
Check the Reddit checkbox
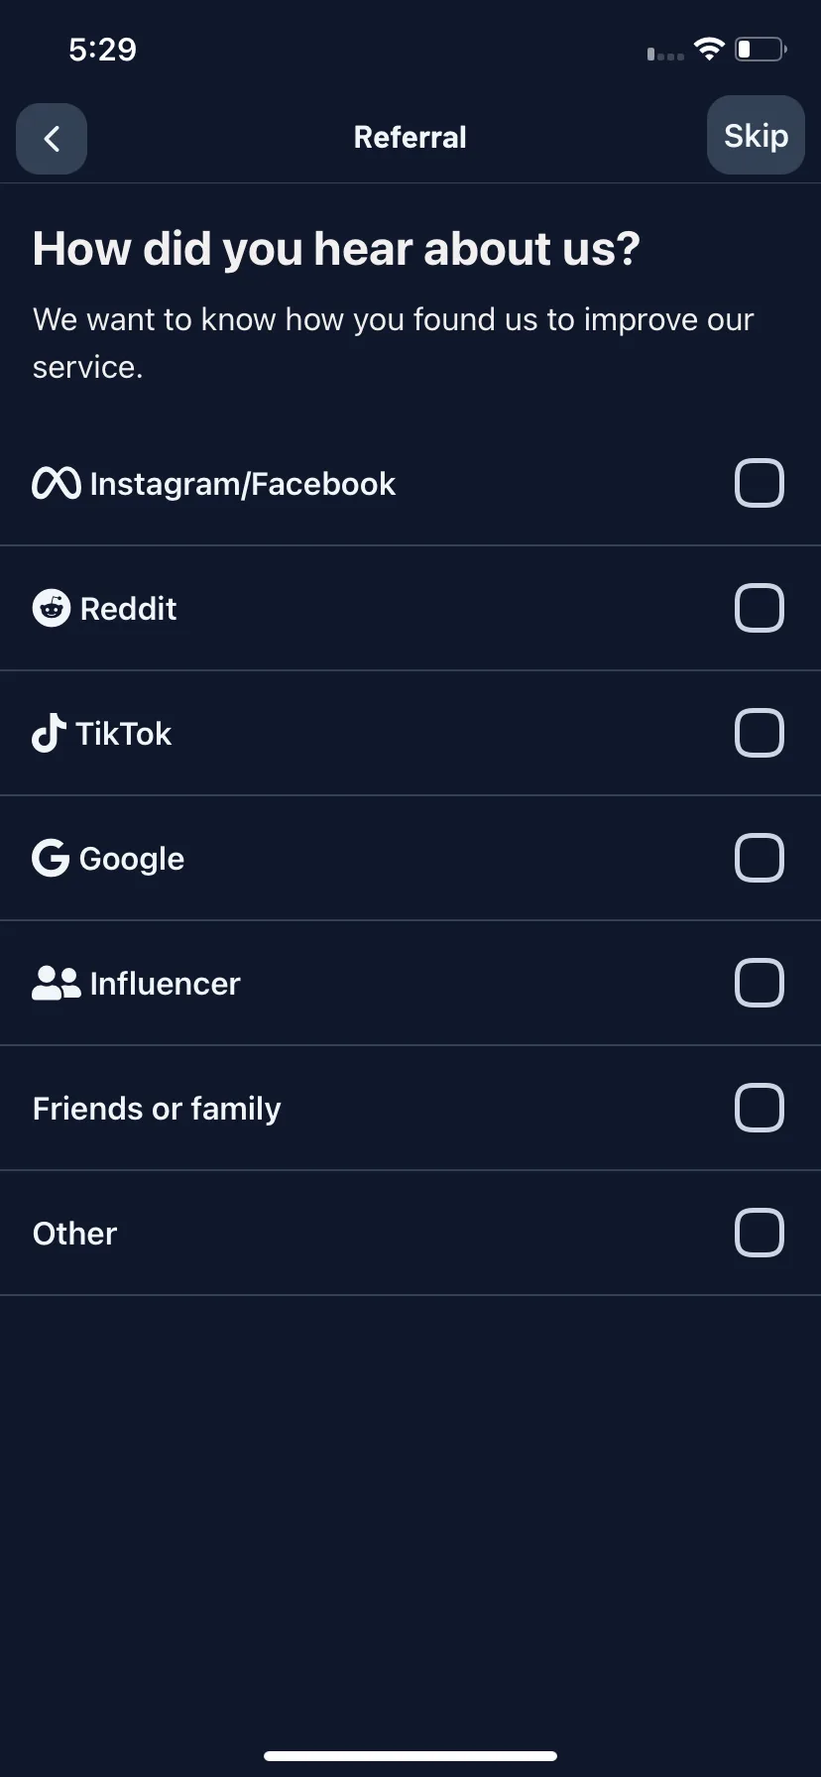coord(760,608)
